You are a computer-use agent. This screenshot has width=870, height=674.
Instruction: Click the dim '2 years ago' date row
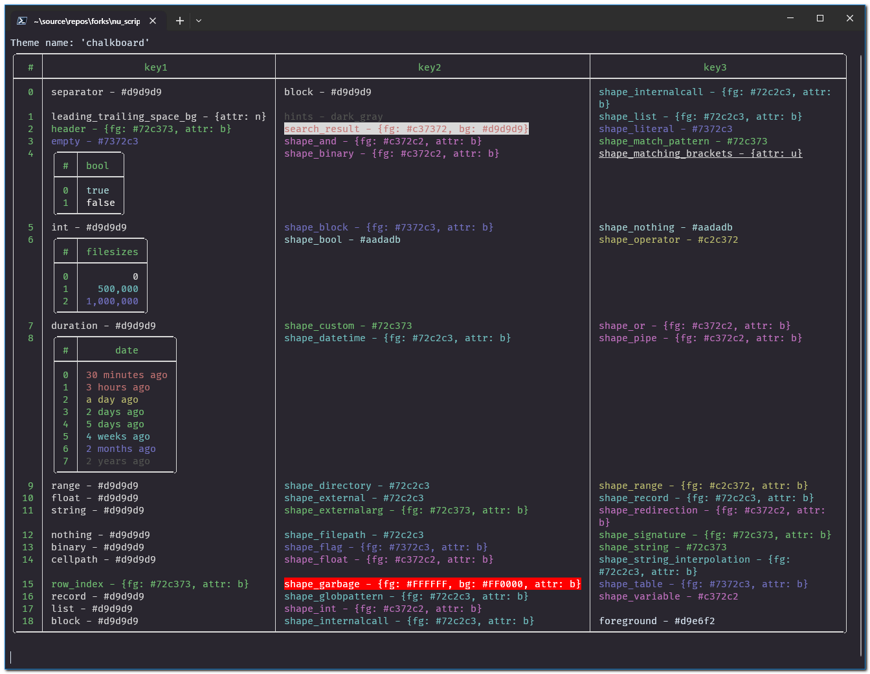(118, 461)
